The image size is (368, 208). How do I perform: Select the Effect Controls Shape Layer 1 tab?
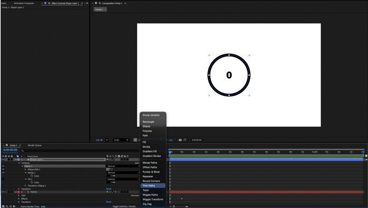(x=65, y=3)
